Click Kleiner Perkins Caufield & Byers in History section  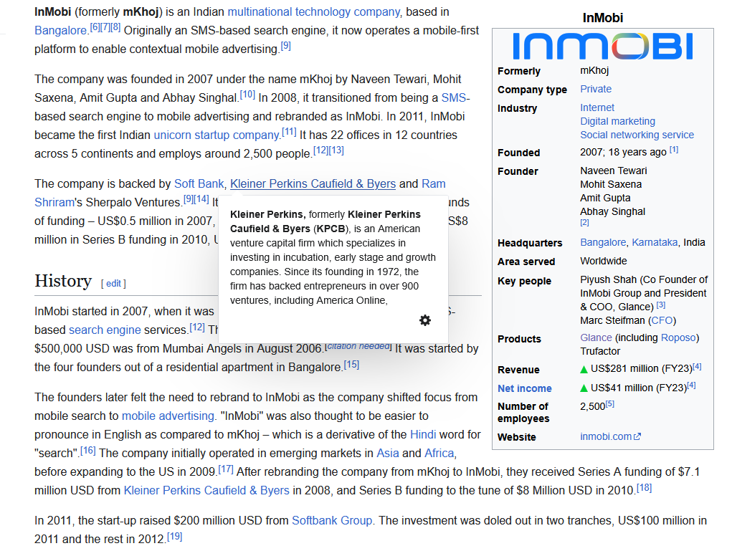pos(206,490)
